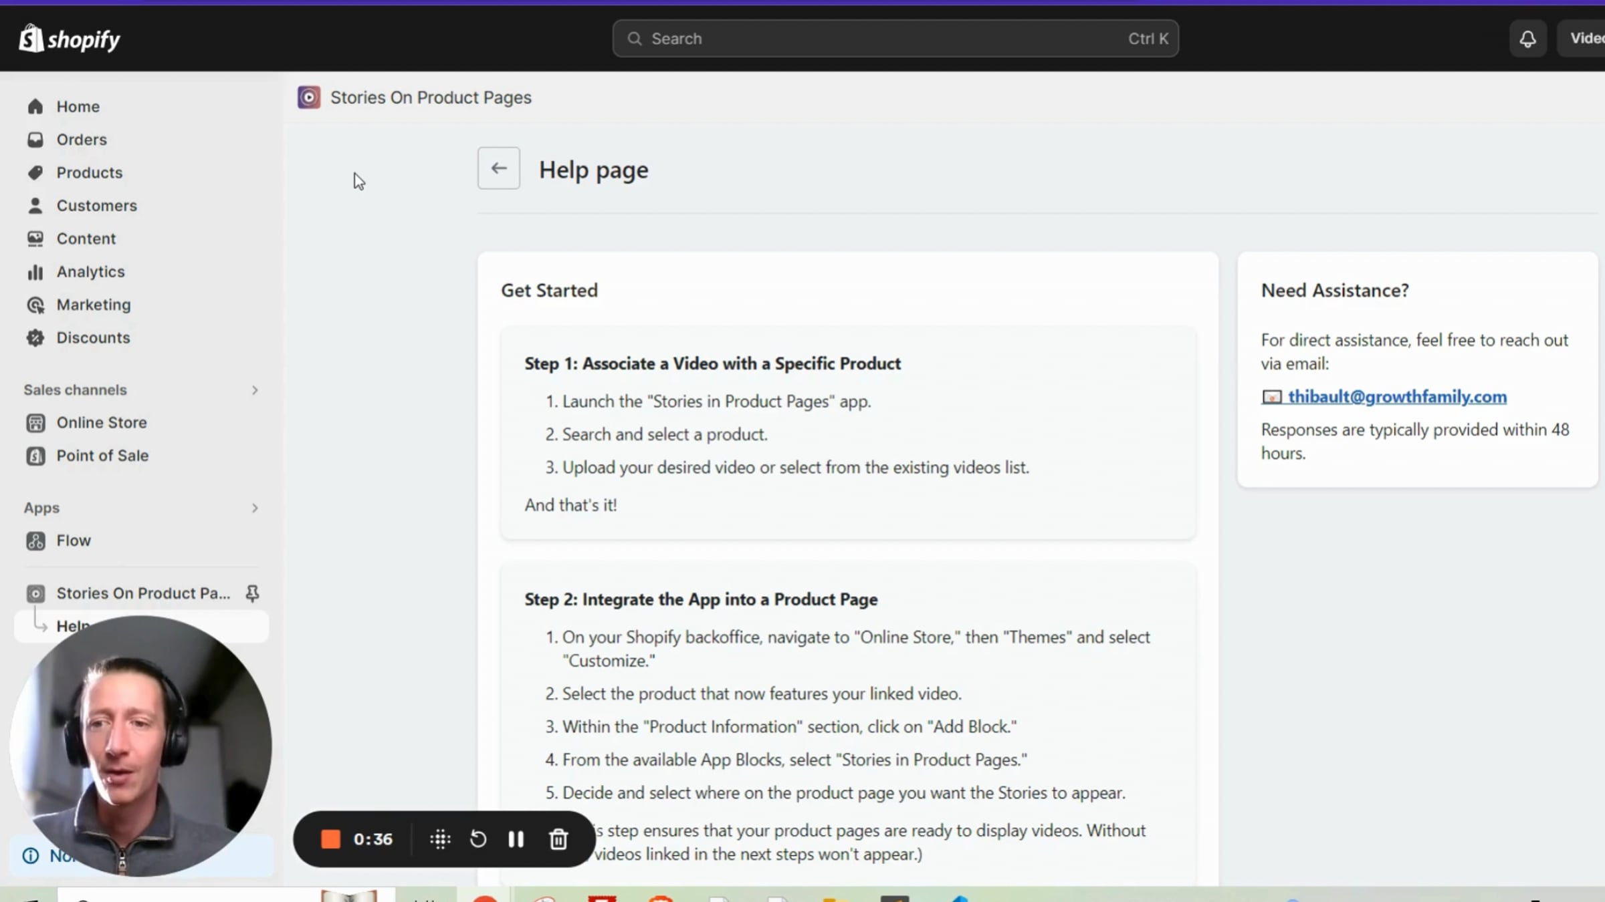Open the Online Store sales channel
This screenshot has width=1605, height=902.
coord(102,423)
